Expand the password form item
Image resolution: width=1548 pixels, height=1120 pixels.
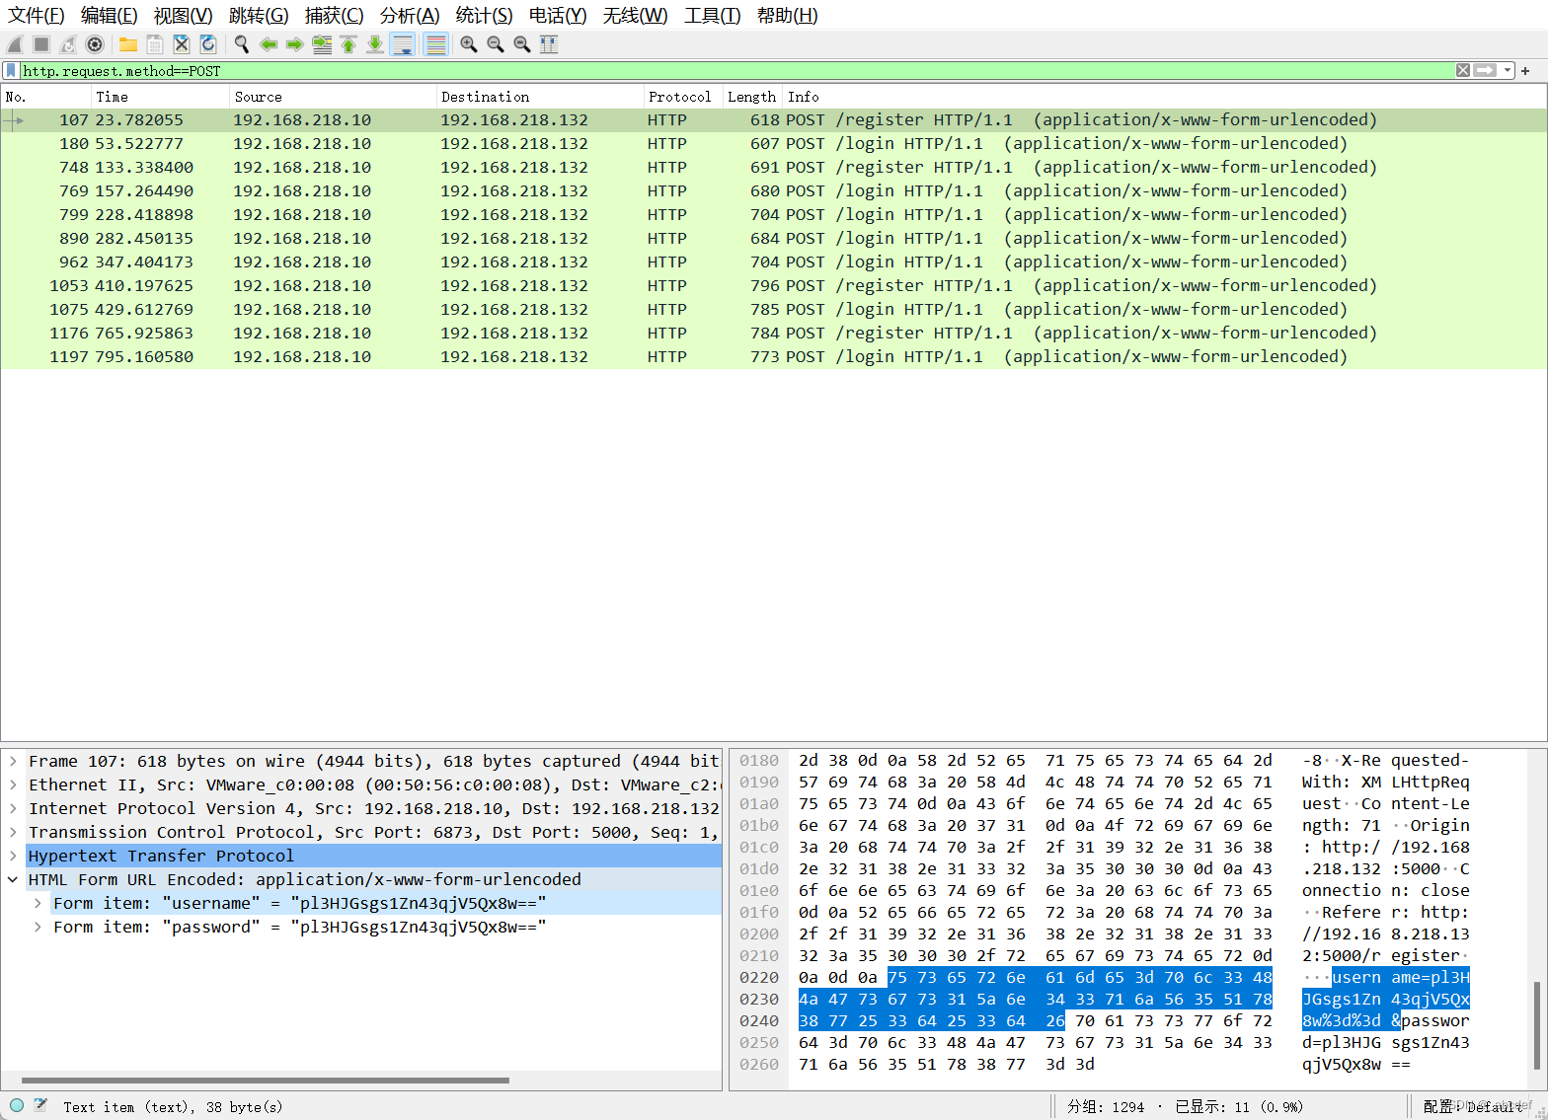[38, 927]
